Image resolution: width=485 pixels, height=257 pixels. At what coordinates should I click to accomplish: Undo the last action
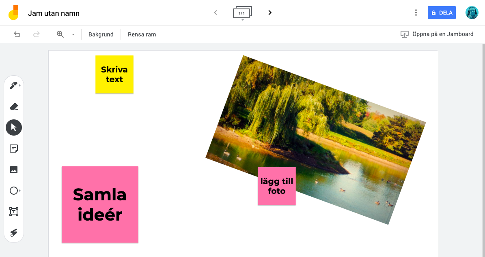click(x=17, y=34)
